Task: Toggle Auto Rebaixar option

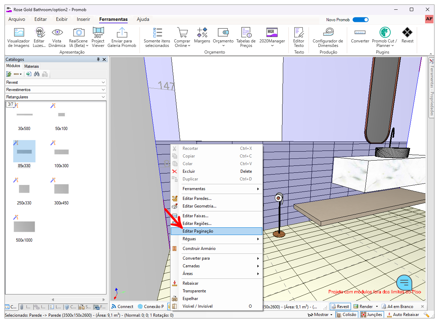Action: click(403, 315)
